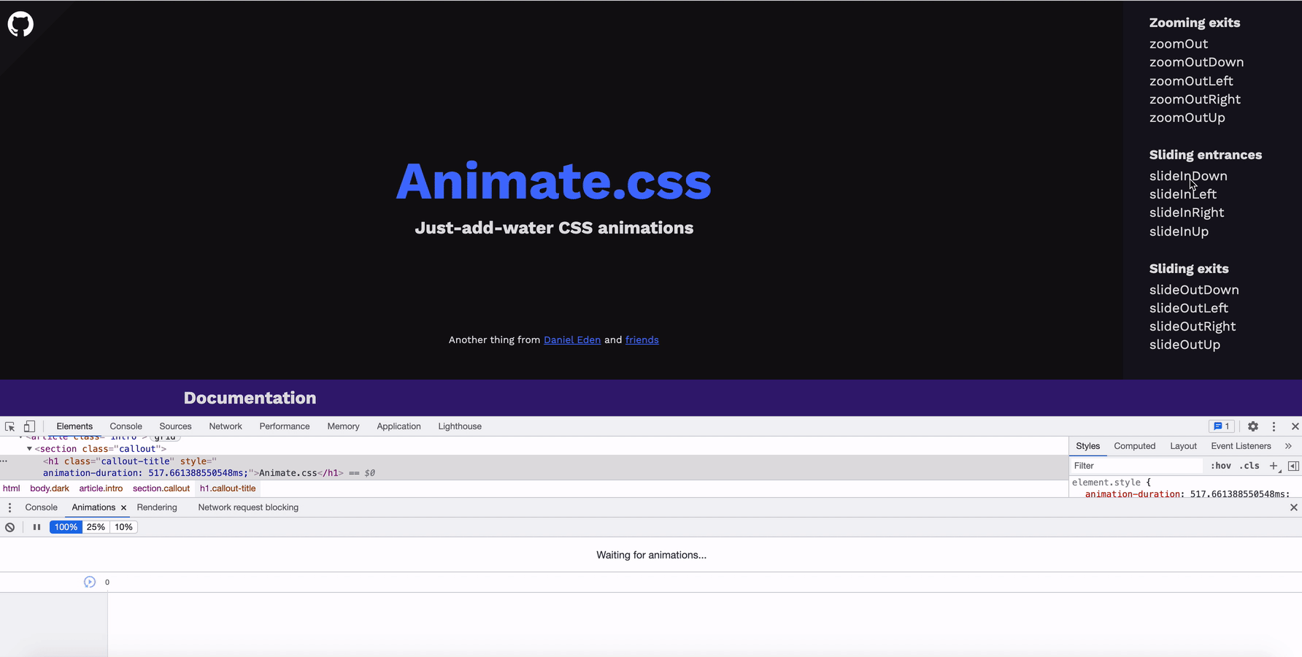Pause all animations in the Animations panel

36,527
